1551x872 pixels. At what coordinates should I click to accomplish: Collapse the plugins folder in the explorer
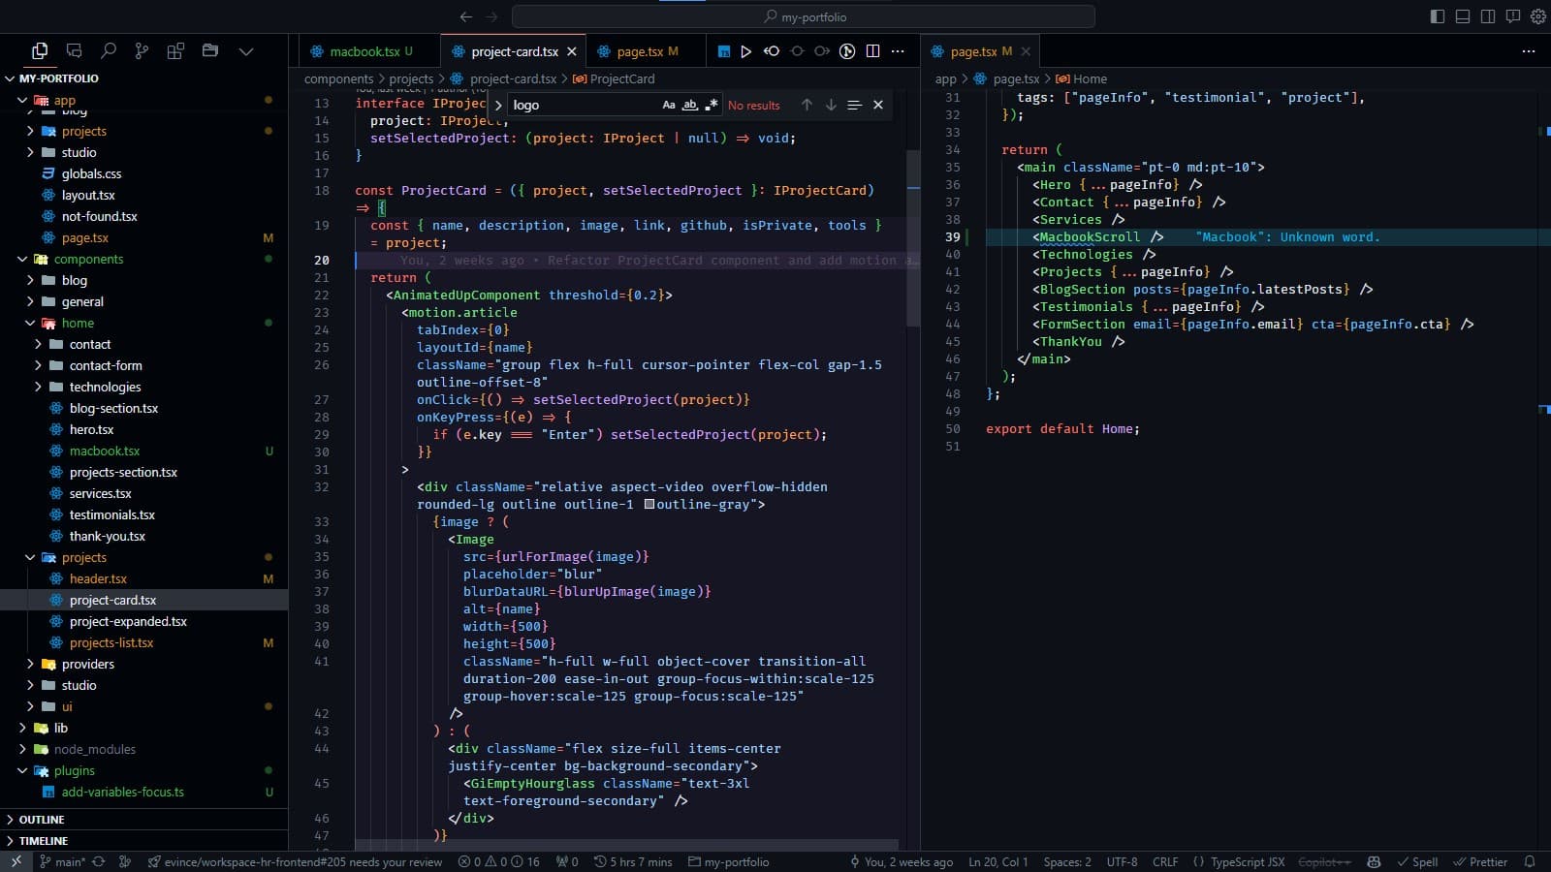point(74,770)
